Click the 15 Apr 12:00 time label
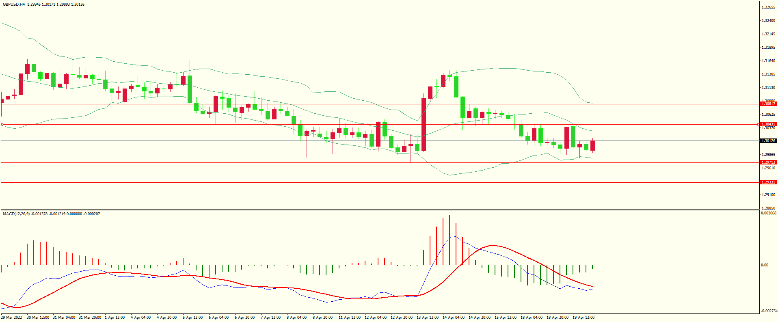The image size is (778, 322). point(506,318)
